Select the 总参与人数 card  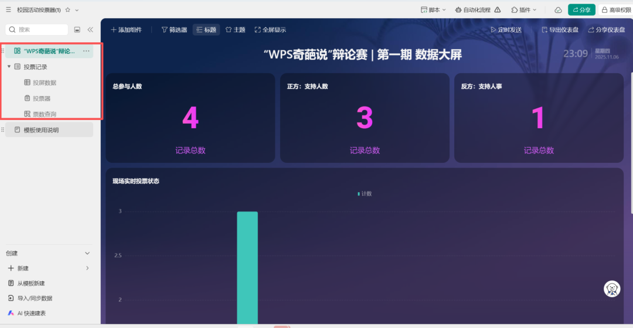190,118
